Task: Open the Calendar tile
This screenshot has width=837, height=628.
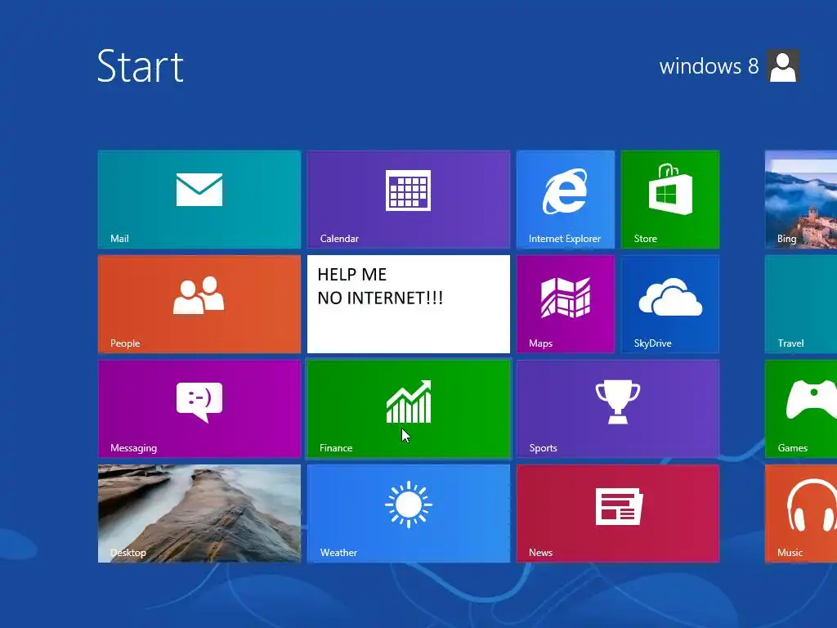Action: [409, 200]
